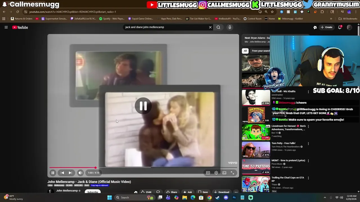Screen dimensions: 360x202
Task: Open options for Livestream for Heroes video
Action: tap(308, 126)
